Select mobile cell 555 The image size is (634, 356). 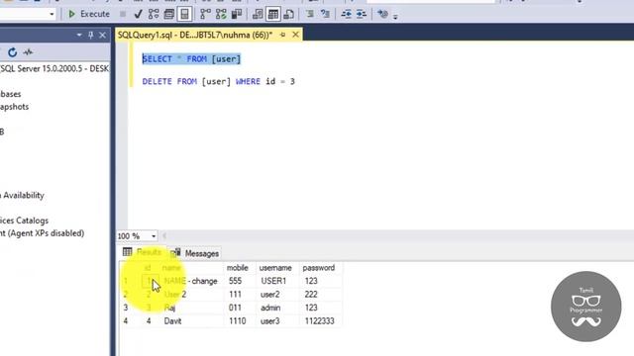point(240,281)
